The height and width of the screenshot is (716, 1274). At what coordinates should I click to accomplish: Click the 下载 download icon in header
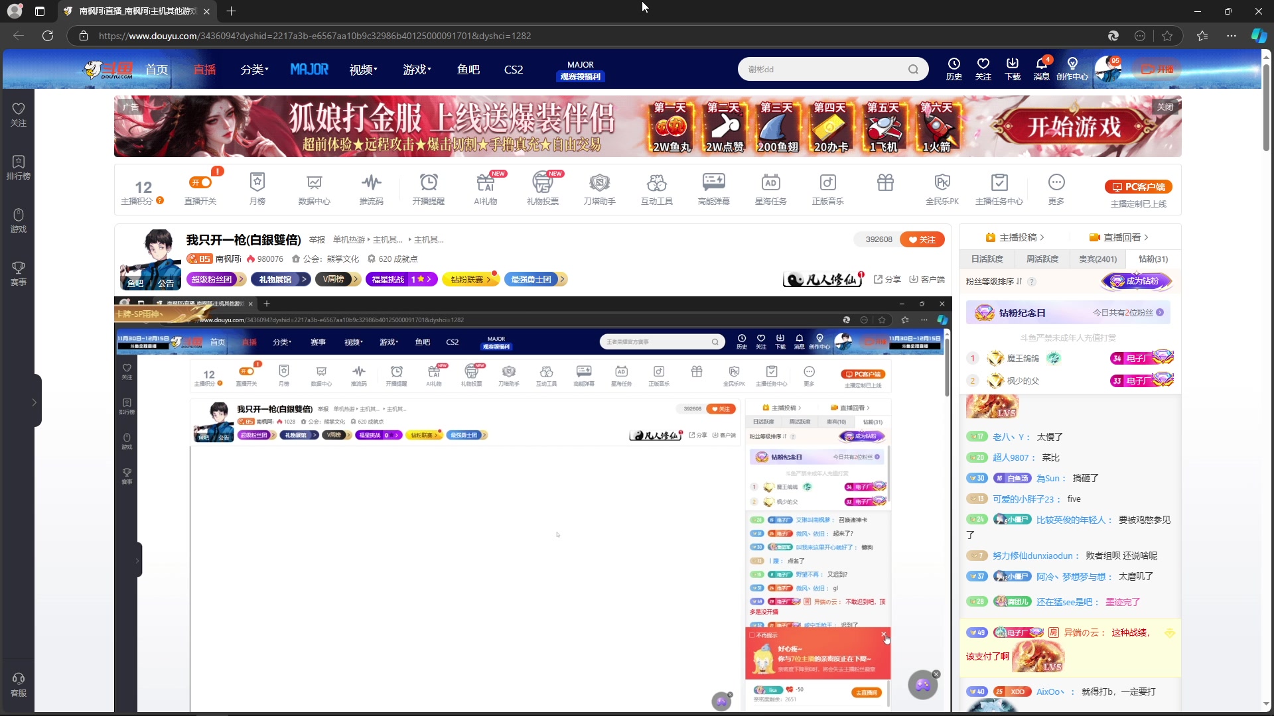point(1013,69)
